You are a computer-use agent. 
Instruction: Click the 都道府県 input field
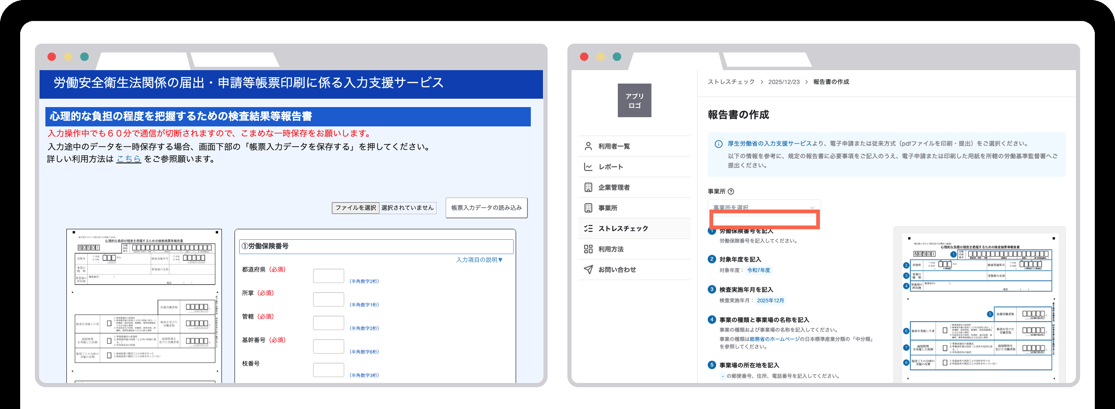(328, 276)
